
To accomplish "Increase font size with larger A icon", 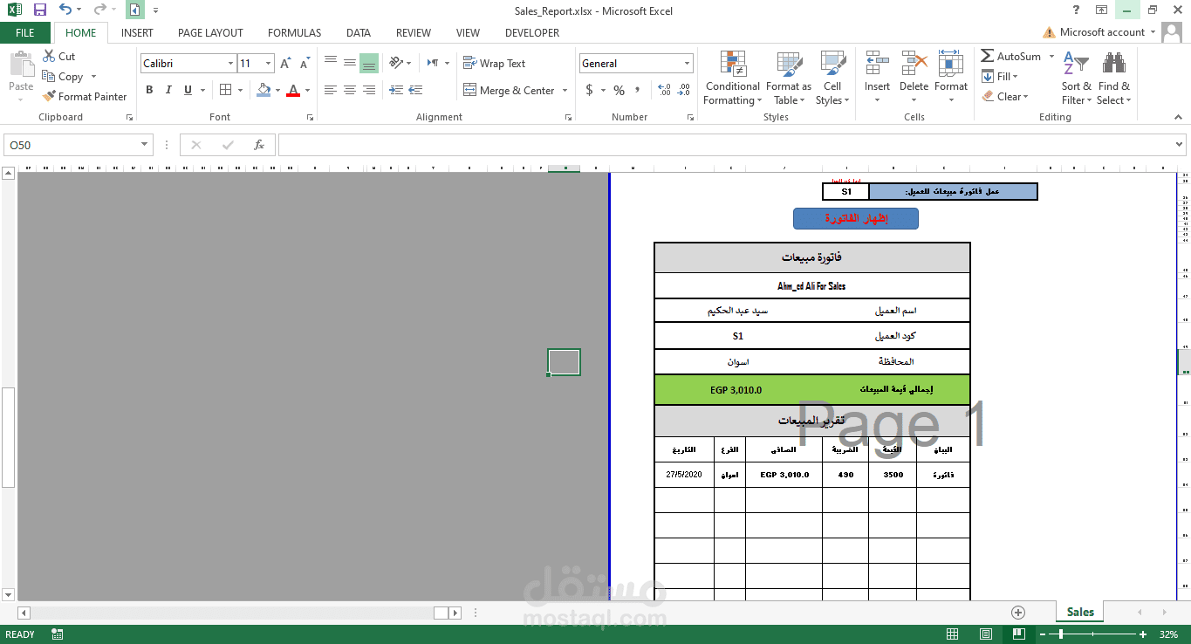I will point(285,64).
